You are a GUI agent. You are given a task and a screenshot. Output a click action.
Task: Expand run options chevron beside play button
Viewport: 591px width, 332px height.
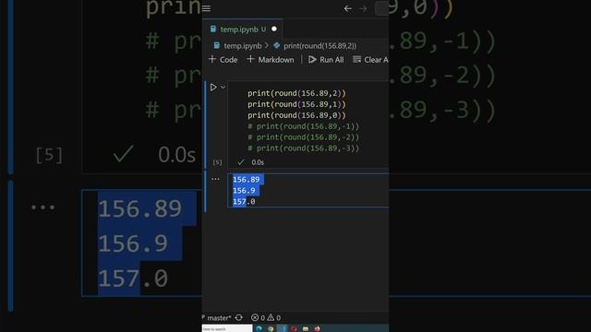pyautogui.click(x=223, y=87)
